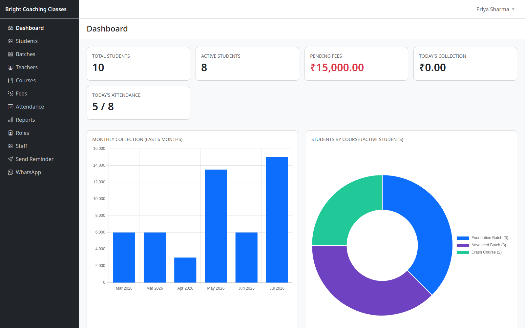Click the green Crash Course donut segment
The width and height of the screenshot is (525, 328).
point(345,208)
